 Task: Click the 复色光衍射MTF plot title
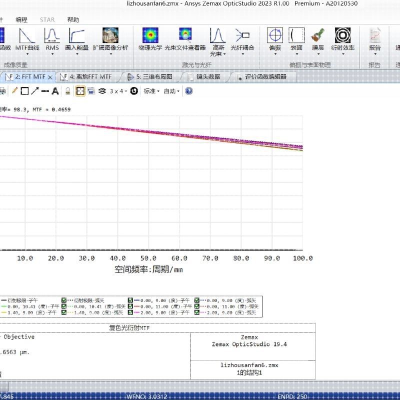point(129,328)
